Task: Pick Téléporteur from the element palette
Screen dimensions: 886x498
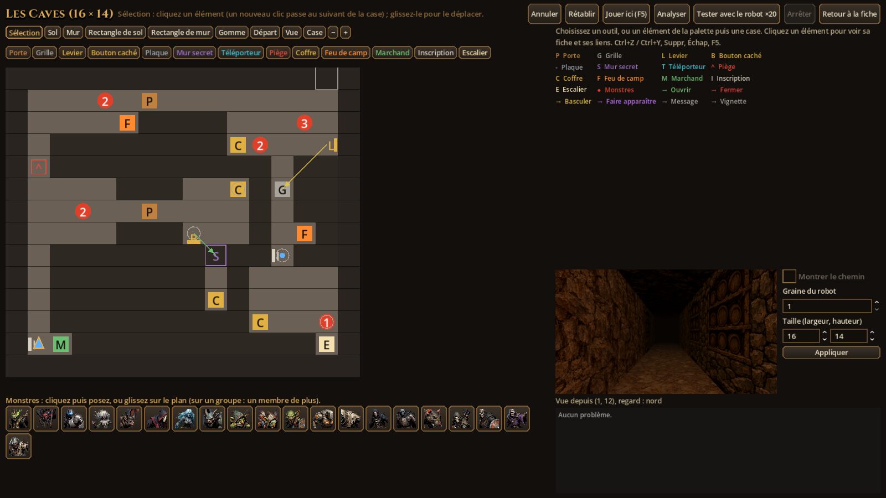Action: click(241, 53)
